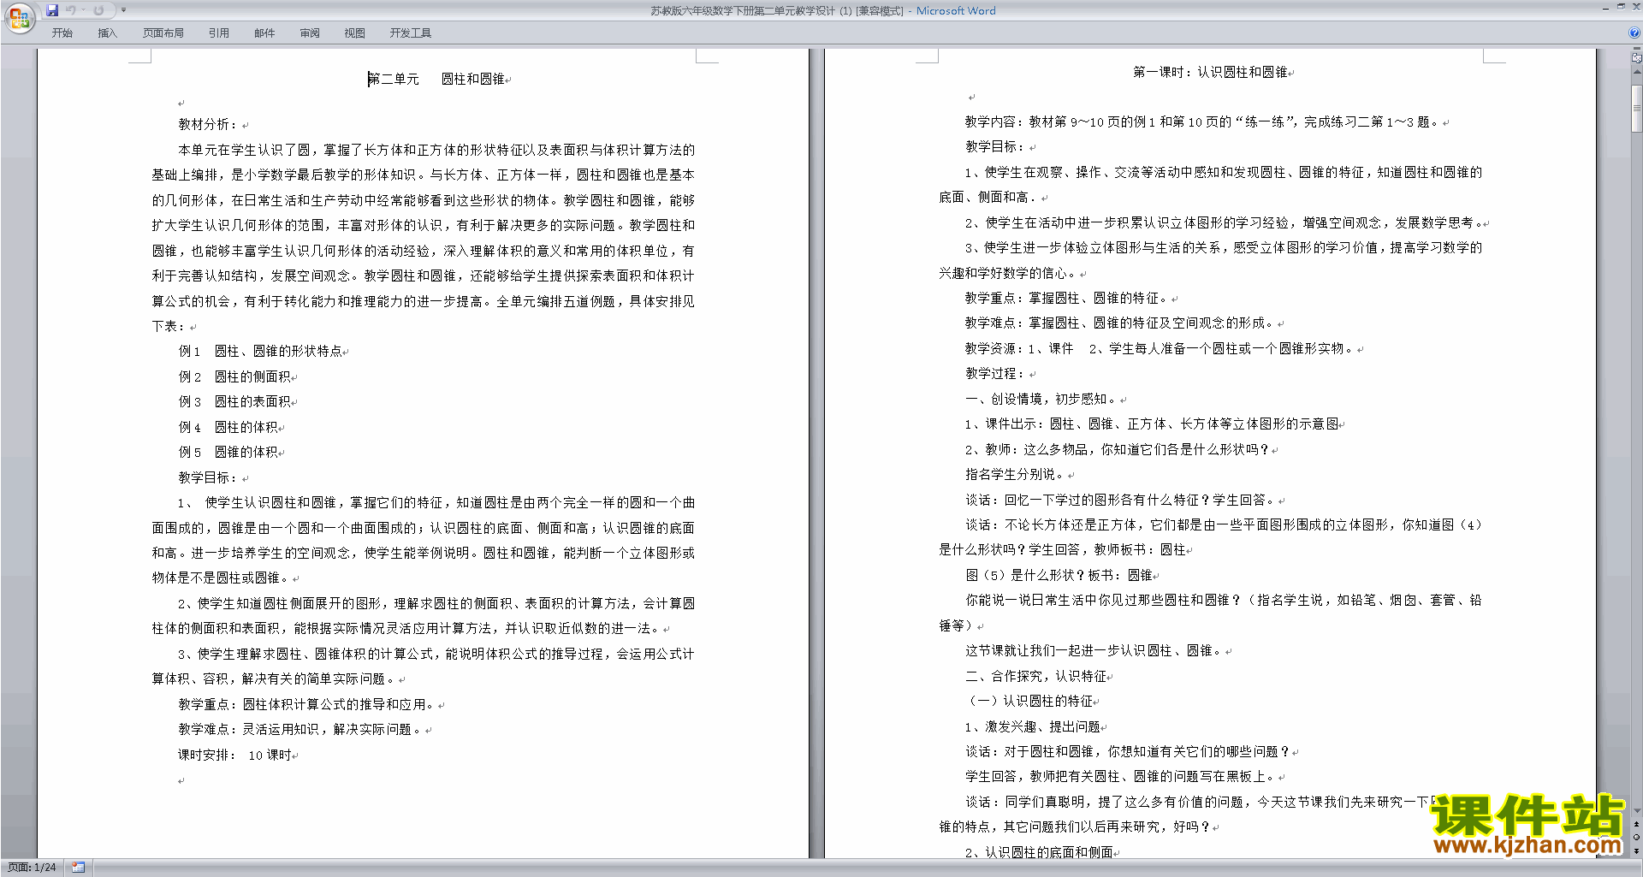This screenshot has height=877, width=1643.
Task: Click the line 教学重点:圆柱体积计算公式的推导和应用
Action: (307, 705)
